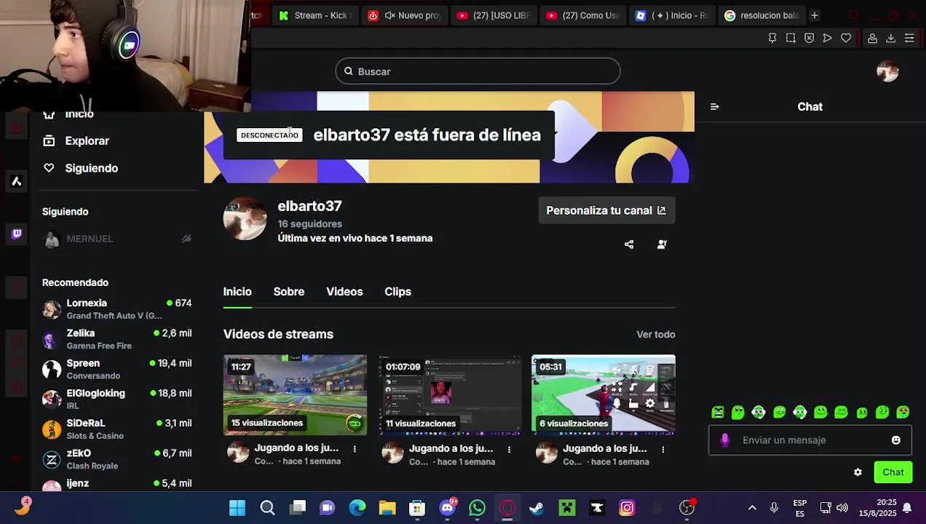This screenshot has width=926, height=524.
Task: Click the play flow icon in toolbar
Action: click(x=828, y=38)
